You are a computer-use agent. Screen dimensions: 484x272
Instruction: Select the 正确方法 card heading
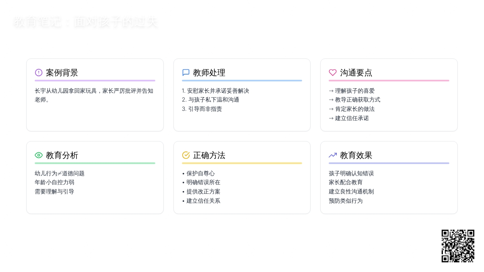[x=209, y=155]
